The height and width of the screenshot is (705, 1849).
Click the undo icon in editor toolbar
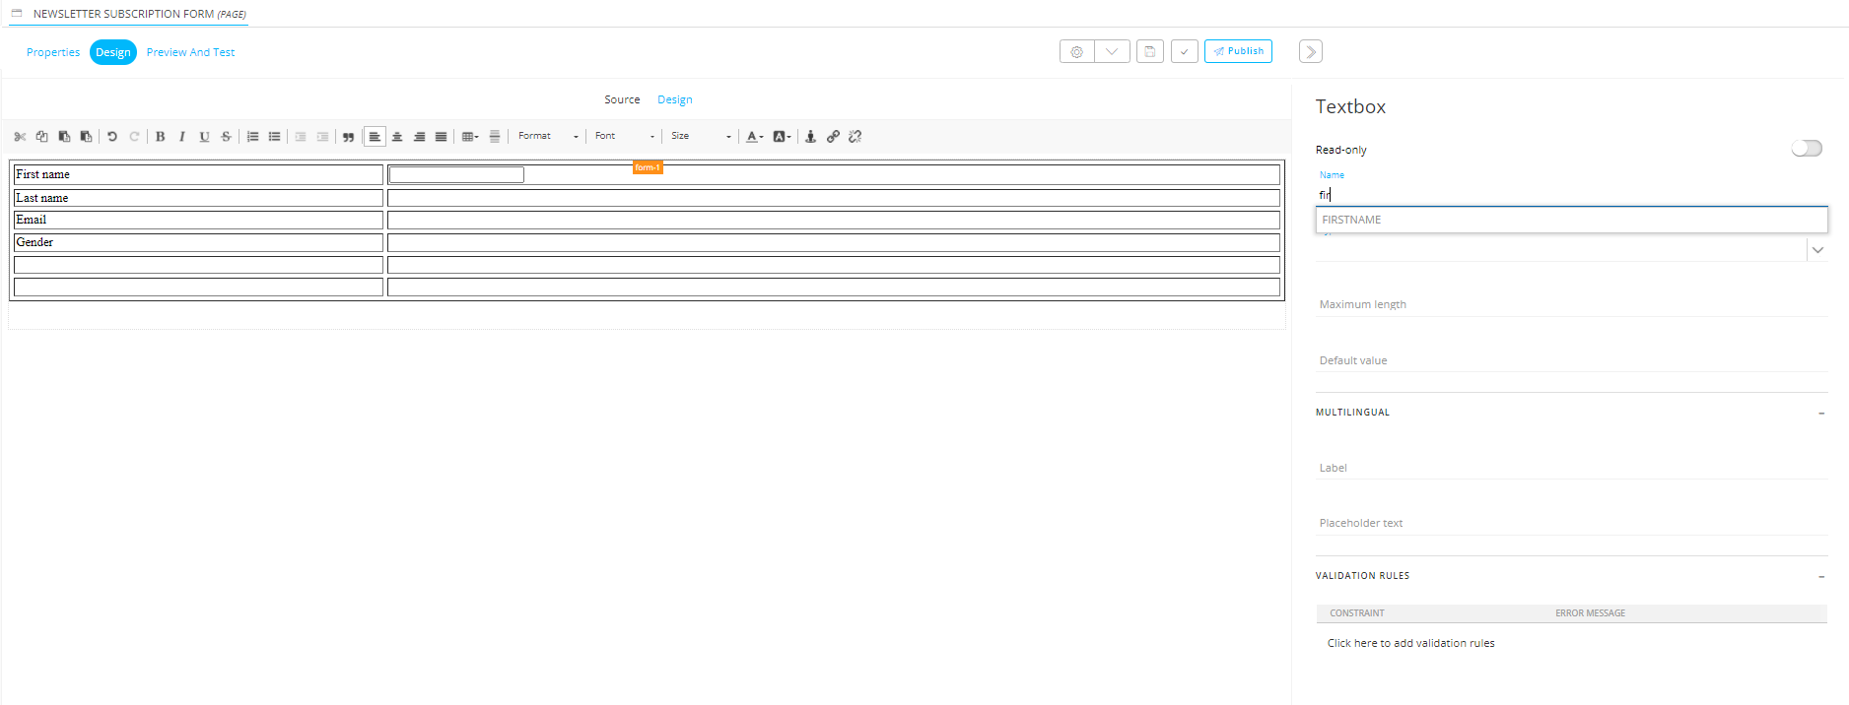[112, 137]
